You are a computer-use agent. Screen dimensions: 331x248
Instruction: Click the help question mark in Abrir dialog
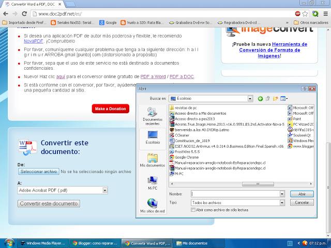click(x=305, y=89)
